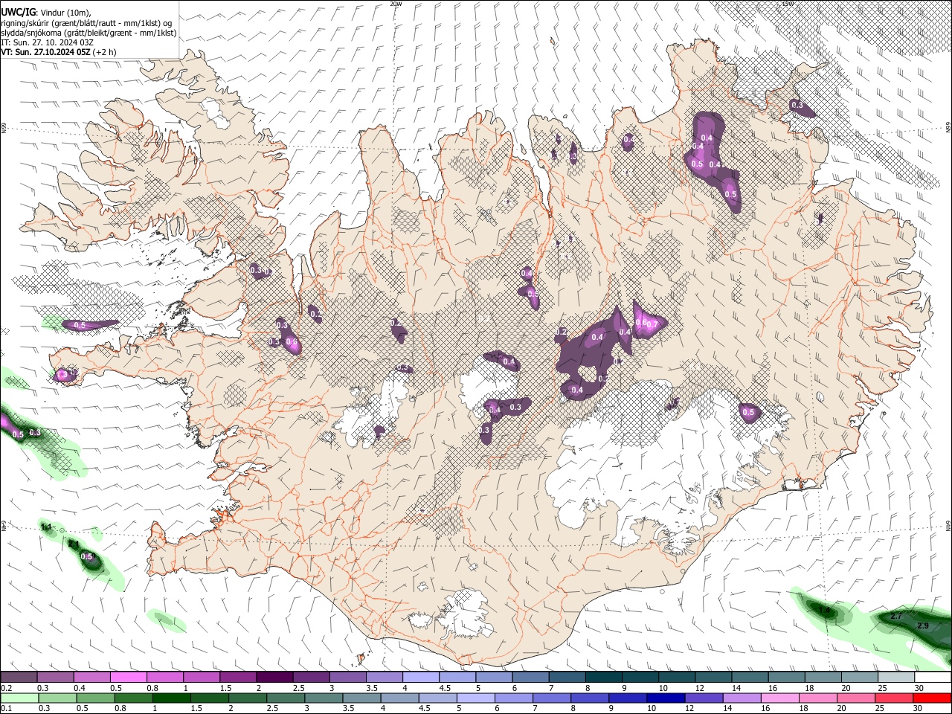Select the dark teal swatch starting at 8 in the snow legend
952x714 pixels.
pyautogui.click(x=604, y=678)
